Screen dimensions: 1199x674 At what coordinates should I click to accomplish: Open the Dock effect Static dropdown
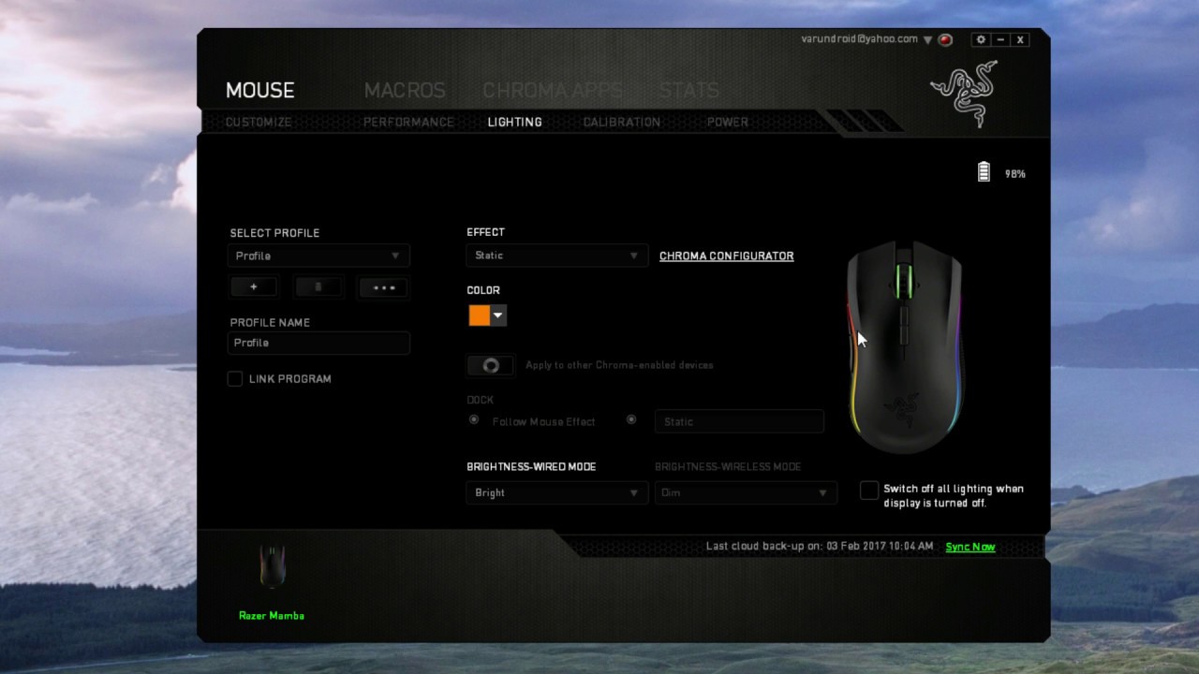(x=739, y=421)
